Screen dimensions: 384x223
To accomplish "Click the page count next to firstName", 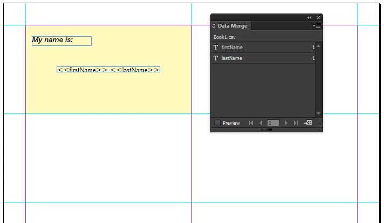I will click(x=313, y=48).
